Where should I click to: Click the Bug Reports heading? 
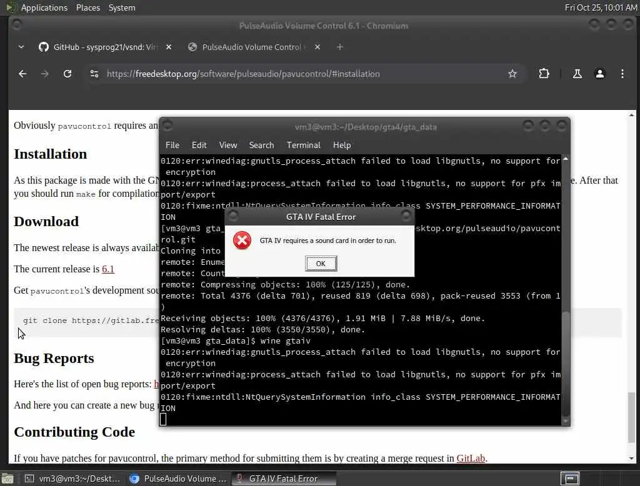click(54, 359)
